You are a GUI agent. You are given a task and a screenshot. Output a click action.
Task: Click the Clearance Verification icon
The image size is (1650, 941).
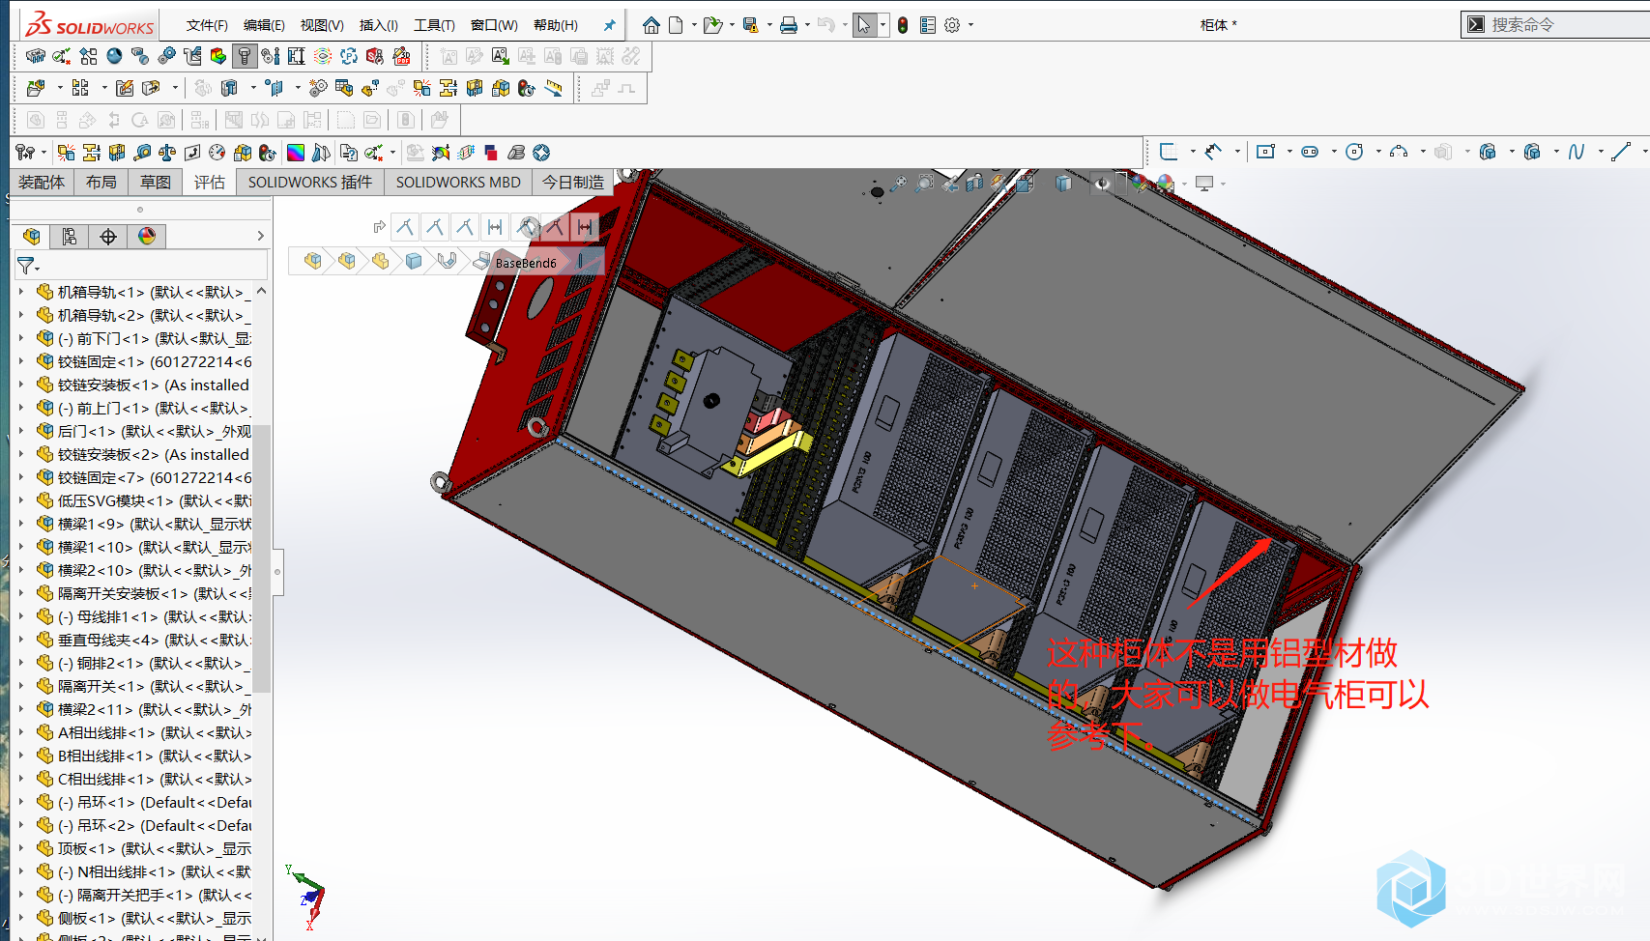click(x=92, y=153)
